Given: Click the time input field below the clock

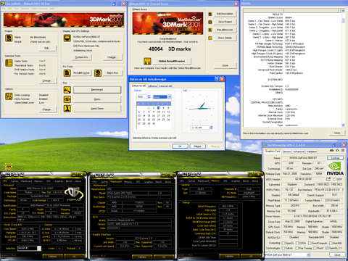Looking at the screenshot, I should pos(199,128).
